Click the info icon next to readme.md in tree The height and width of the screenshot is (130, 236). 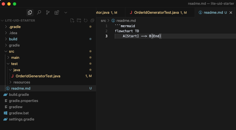click(8, 89)
